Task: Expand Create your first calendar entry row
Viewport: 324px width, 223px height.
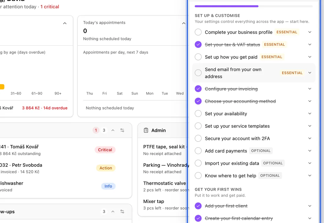Action: [x=310, y=218]
